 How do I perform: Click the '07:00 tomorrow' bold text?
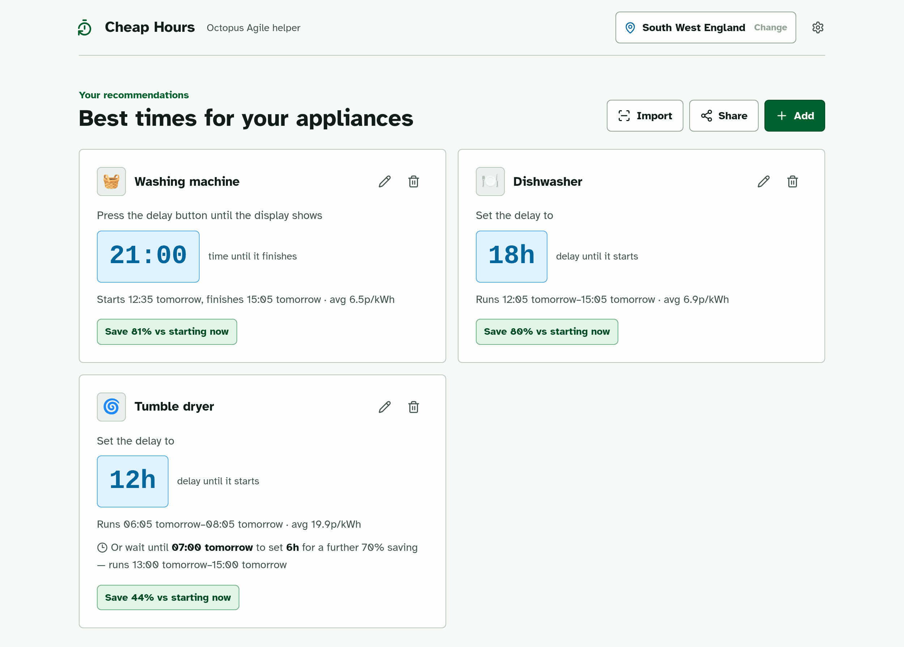coord(212,547)
